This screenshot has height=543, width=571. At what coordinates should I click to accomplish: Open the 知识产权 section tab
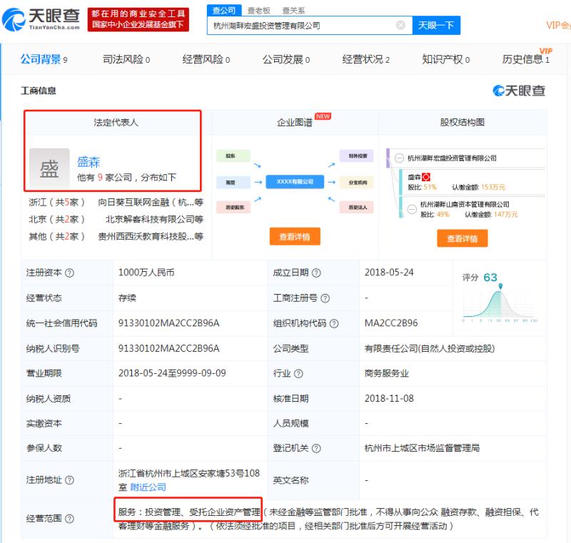pyautogui.click(x=445, y=59)
